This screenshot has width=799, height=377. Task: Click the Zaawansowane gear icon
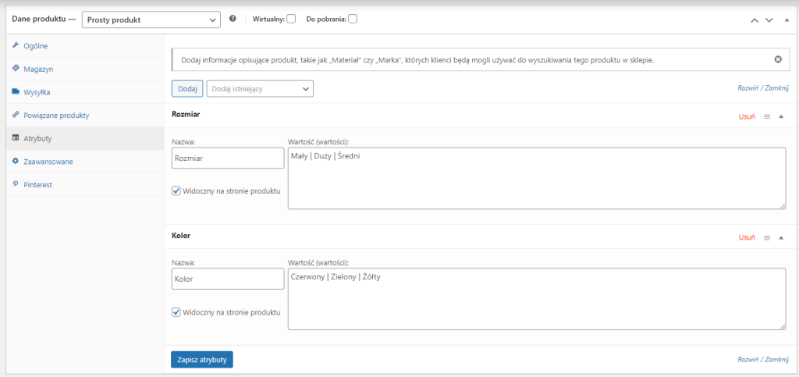pos(16,161)
